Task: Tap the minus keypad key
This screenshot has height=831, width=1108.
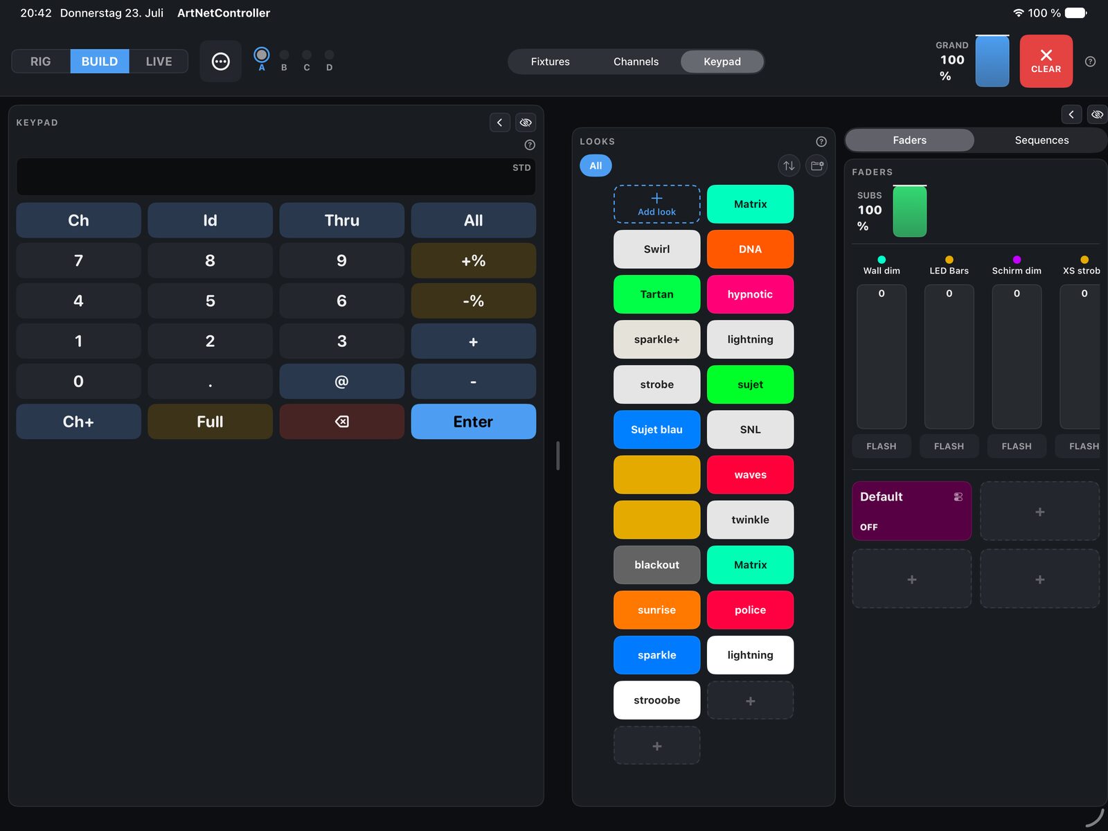Action: 473,382
